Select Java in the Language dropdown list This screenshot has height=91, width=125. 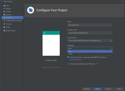coord(90,52)
